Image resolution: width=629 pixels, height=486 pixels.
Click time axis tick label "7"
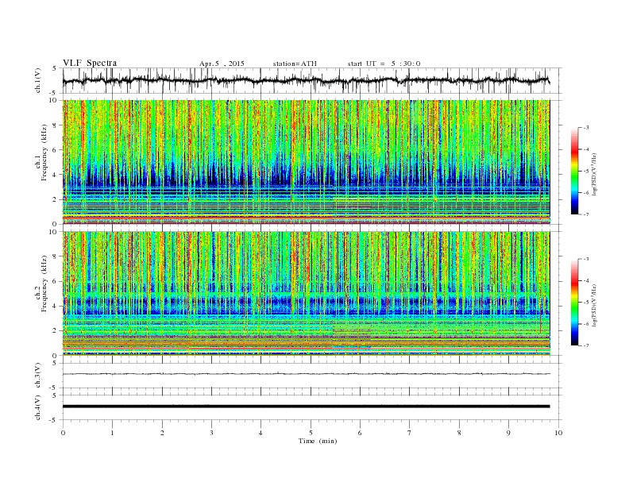coord(410,433)
